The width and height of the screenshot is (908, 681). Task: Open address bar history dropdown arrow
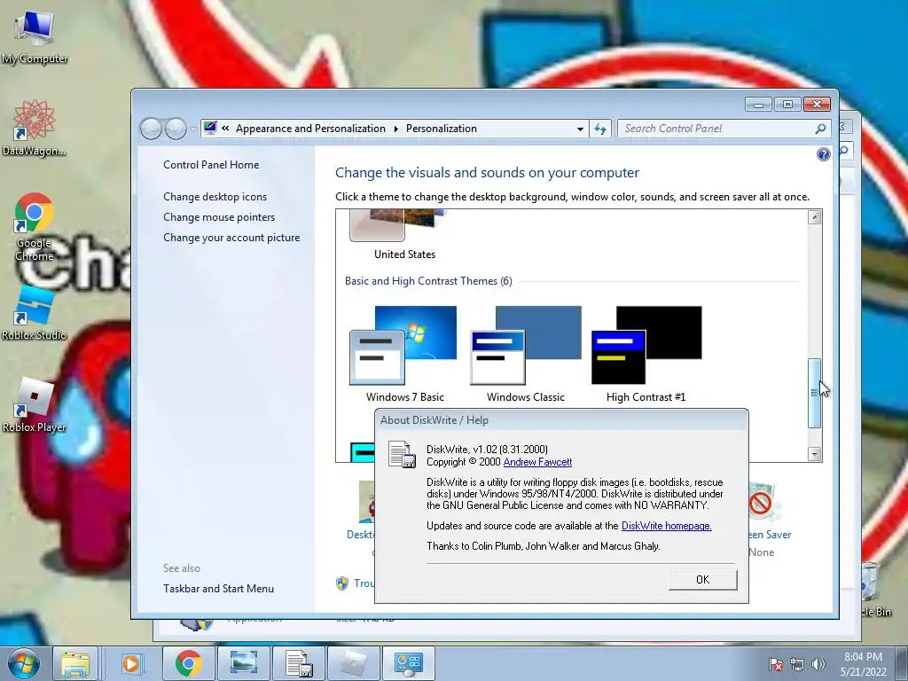tap(580, 129)
